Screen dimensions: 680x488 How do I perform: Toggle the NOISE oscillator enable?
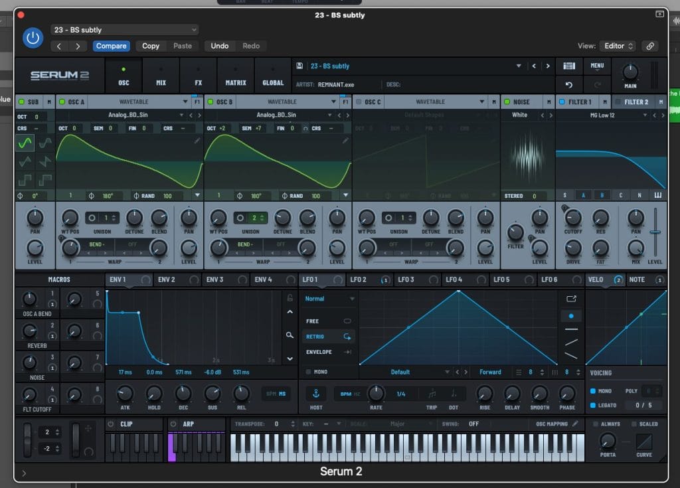pos(507,102)
